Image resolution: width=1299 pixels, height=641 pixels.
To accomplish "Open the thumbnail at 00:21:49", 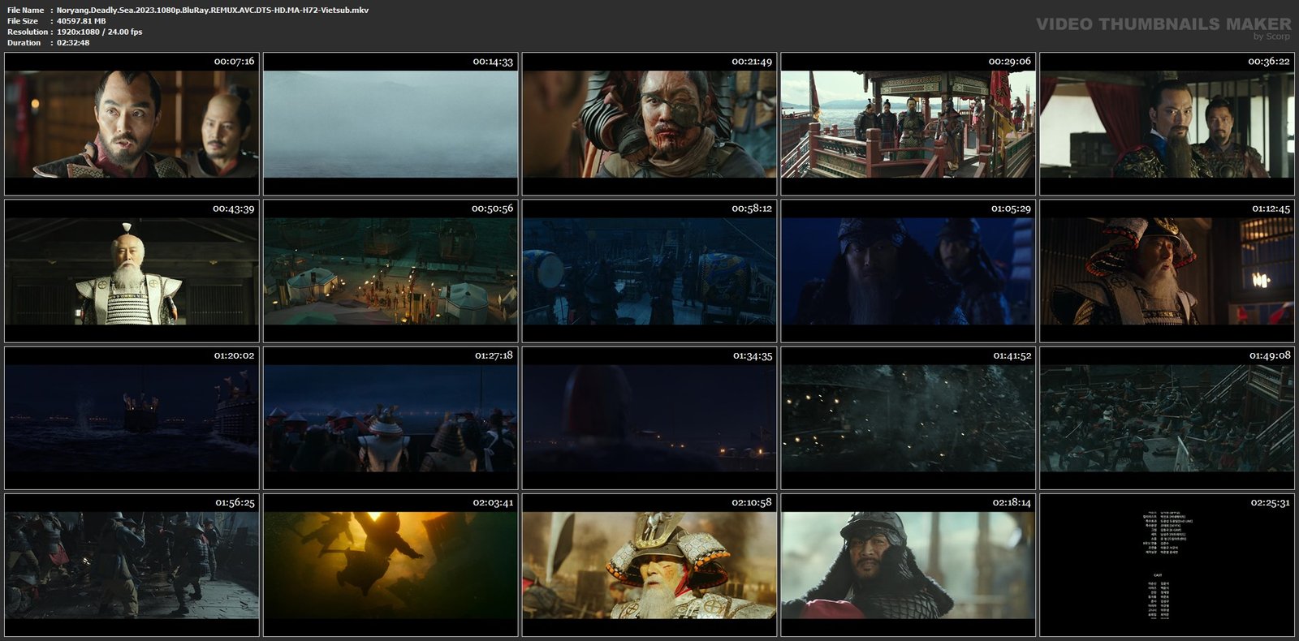I will pos(649,124).
